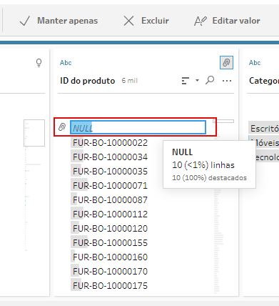
Task: Toggle the paperclip grouped-values icon in header
Action: click(x=226, y=63)
